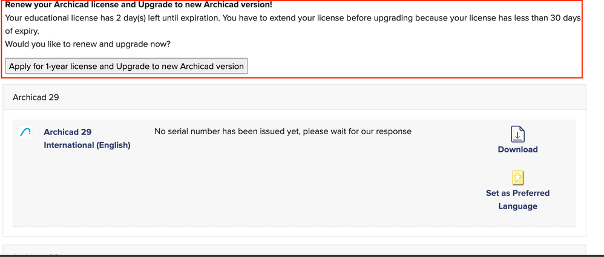Click the bold Renew your Archicad license heading
This screenshot has width=604, height=257.
point(139,5)
